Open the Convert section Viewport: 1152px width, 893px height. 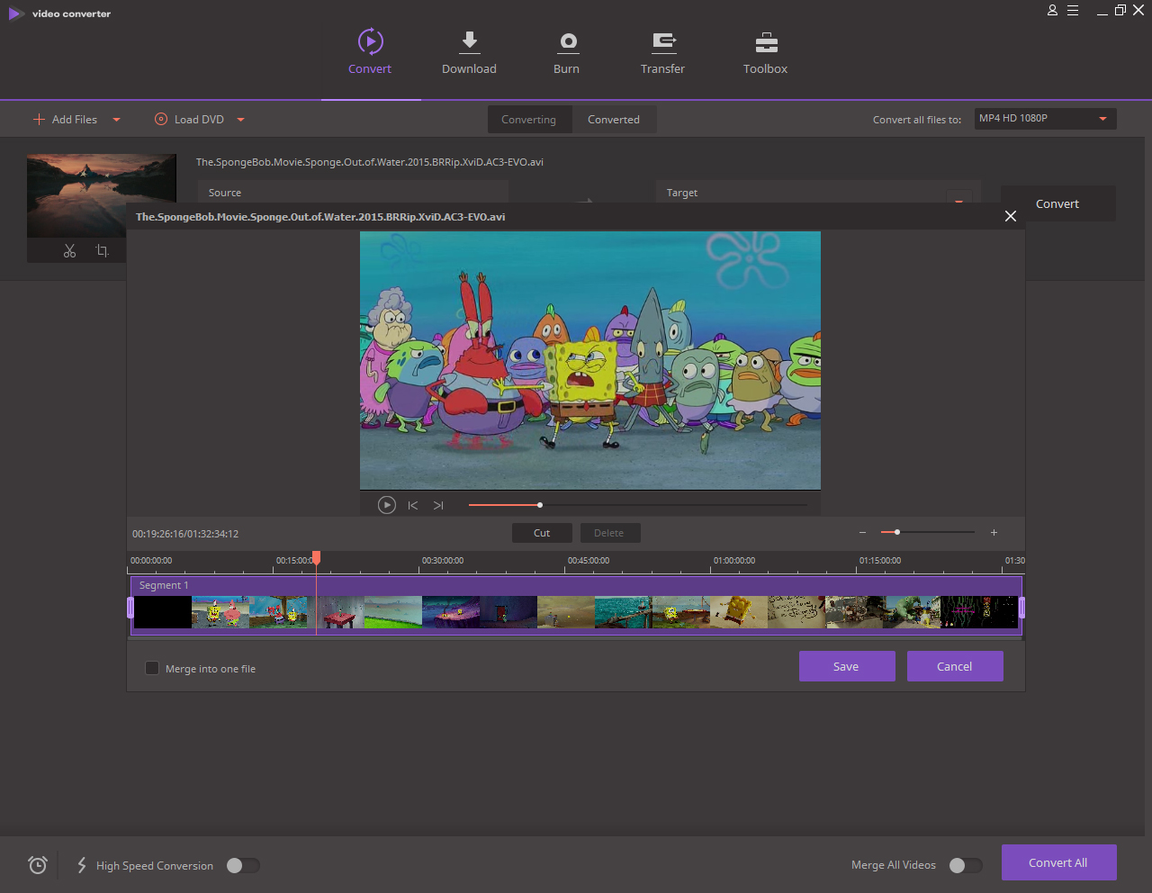pyautogui.click(x=370, y=52)
